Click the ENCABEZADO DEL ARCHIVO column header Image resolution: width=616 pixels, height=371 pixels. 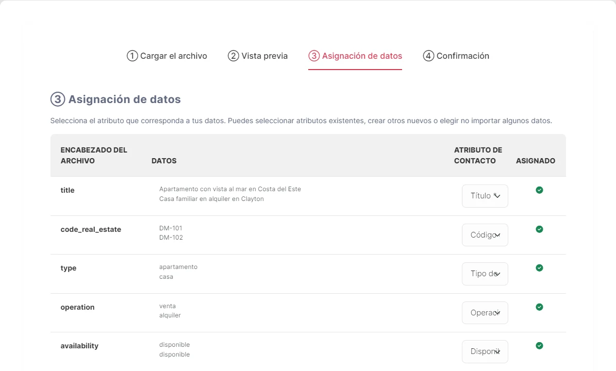coord(94,156)
